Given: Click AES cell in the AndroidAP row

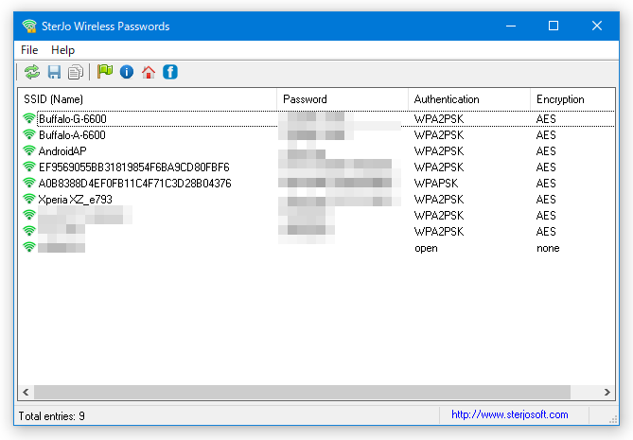Looking at the screenshot, I should coord(546,151).
